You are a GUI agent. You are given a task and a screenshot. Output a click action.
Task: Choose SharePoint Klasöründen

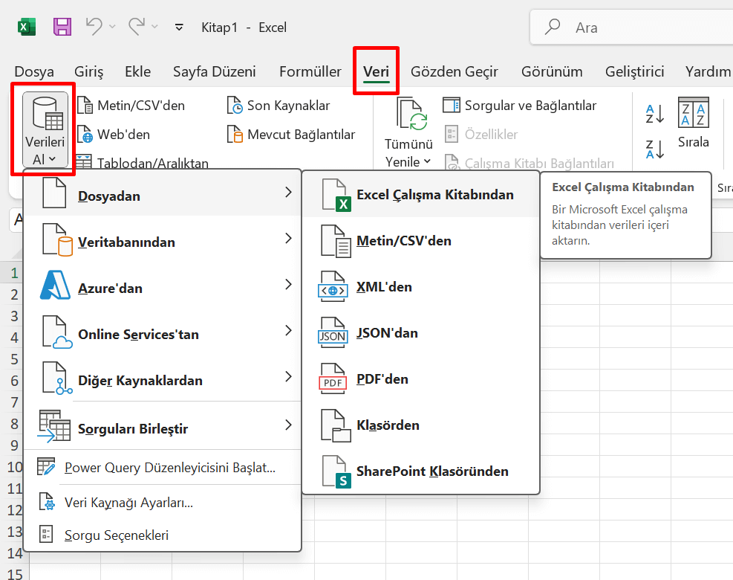(421, 471)
